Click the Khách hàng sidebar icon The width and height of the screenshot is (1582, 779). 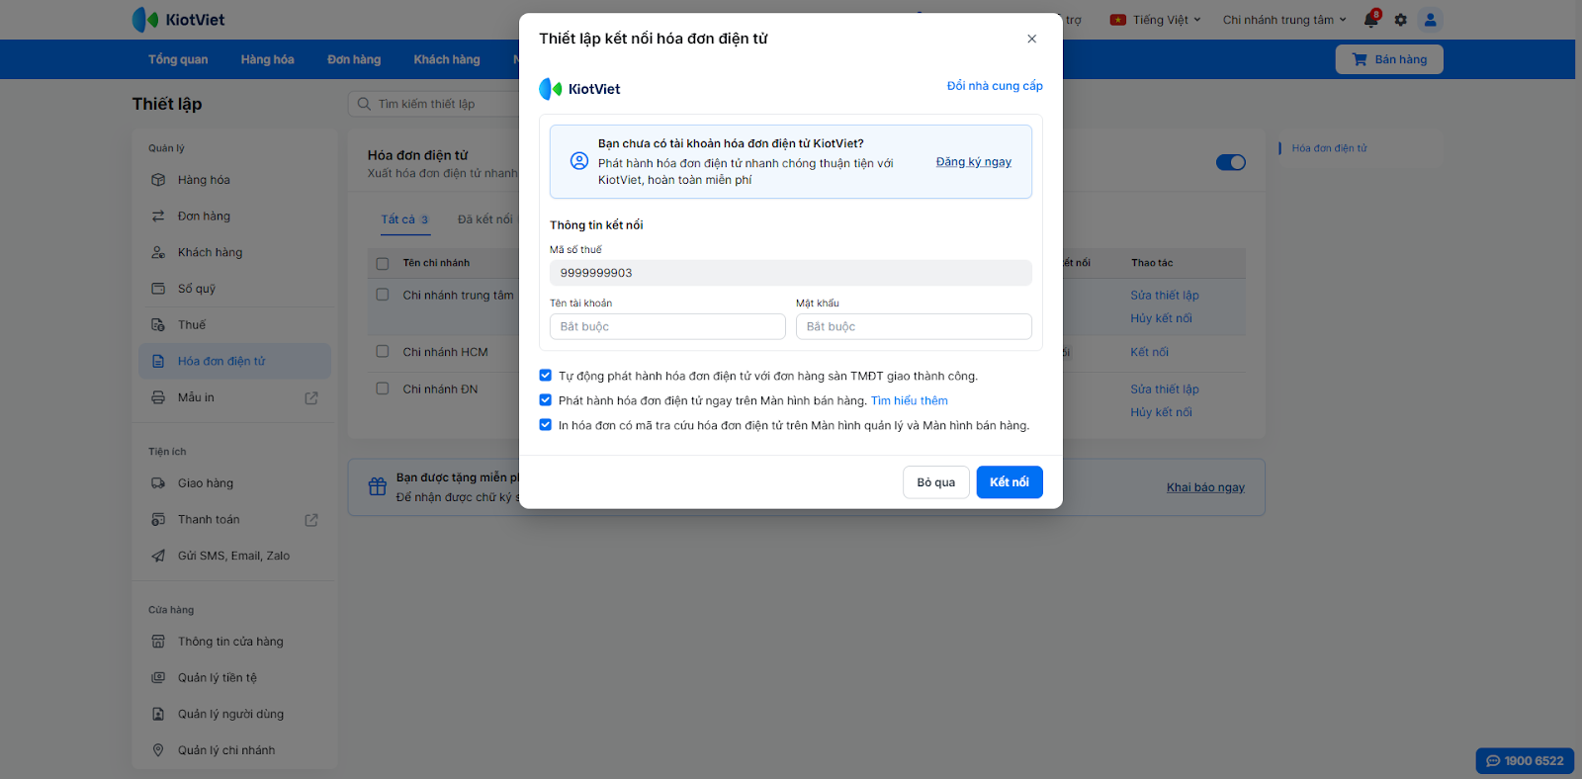[x=158, y=252]
